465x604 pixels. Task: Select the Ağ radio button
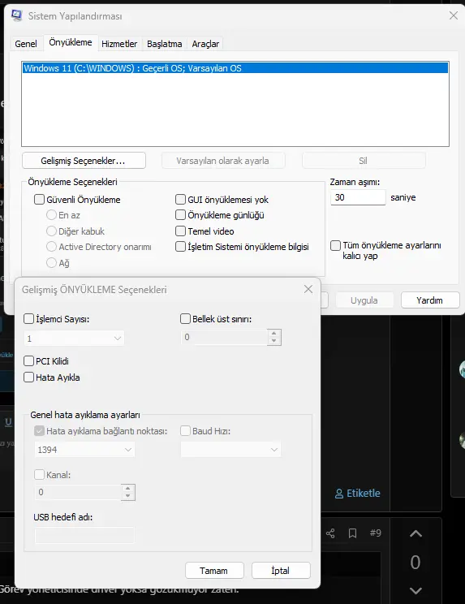(51, 263)
